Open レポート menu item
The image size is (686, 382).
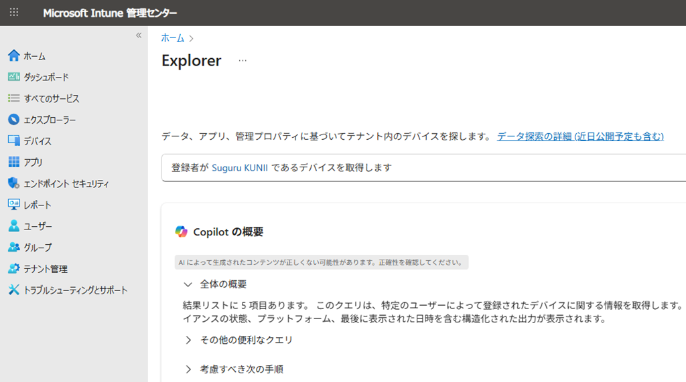pos(38,205)
